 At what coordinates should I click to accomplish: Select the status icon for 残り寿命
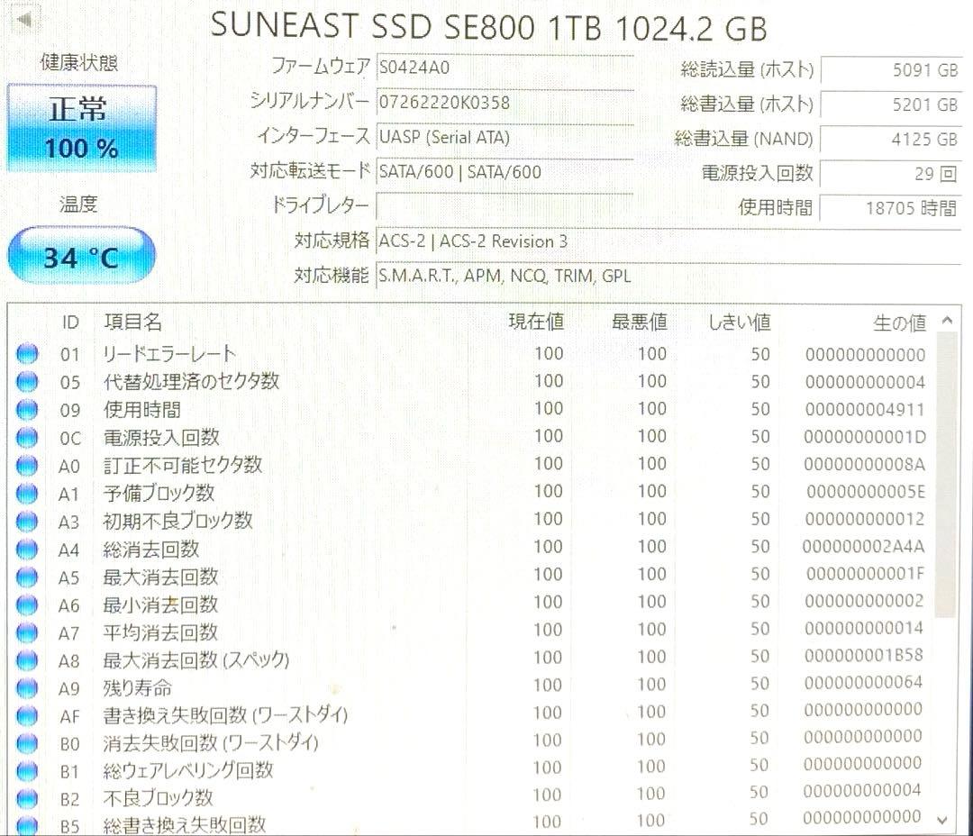click(x=25, y=687)
